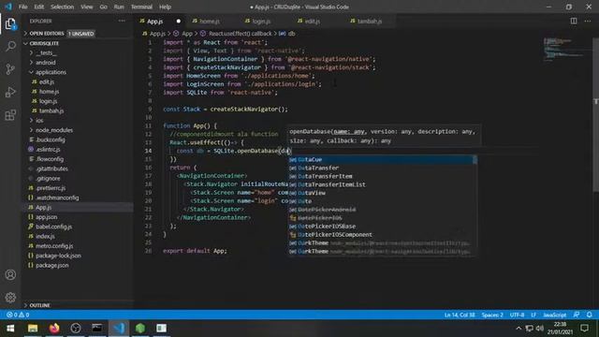Select DatePickerIOSBase autocomplete suggestion
The image size is (599, 337).
380,227
